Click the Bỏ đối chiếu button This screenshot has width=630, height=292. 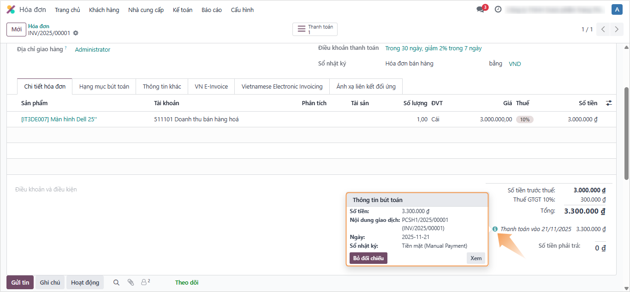368,258
